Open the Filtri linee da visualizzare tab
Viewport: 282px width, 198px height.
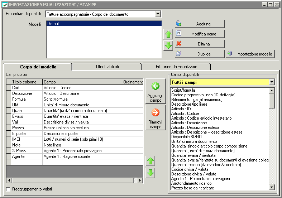click(176, 67)
